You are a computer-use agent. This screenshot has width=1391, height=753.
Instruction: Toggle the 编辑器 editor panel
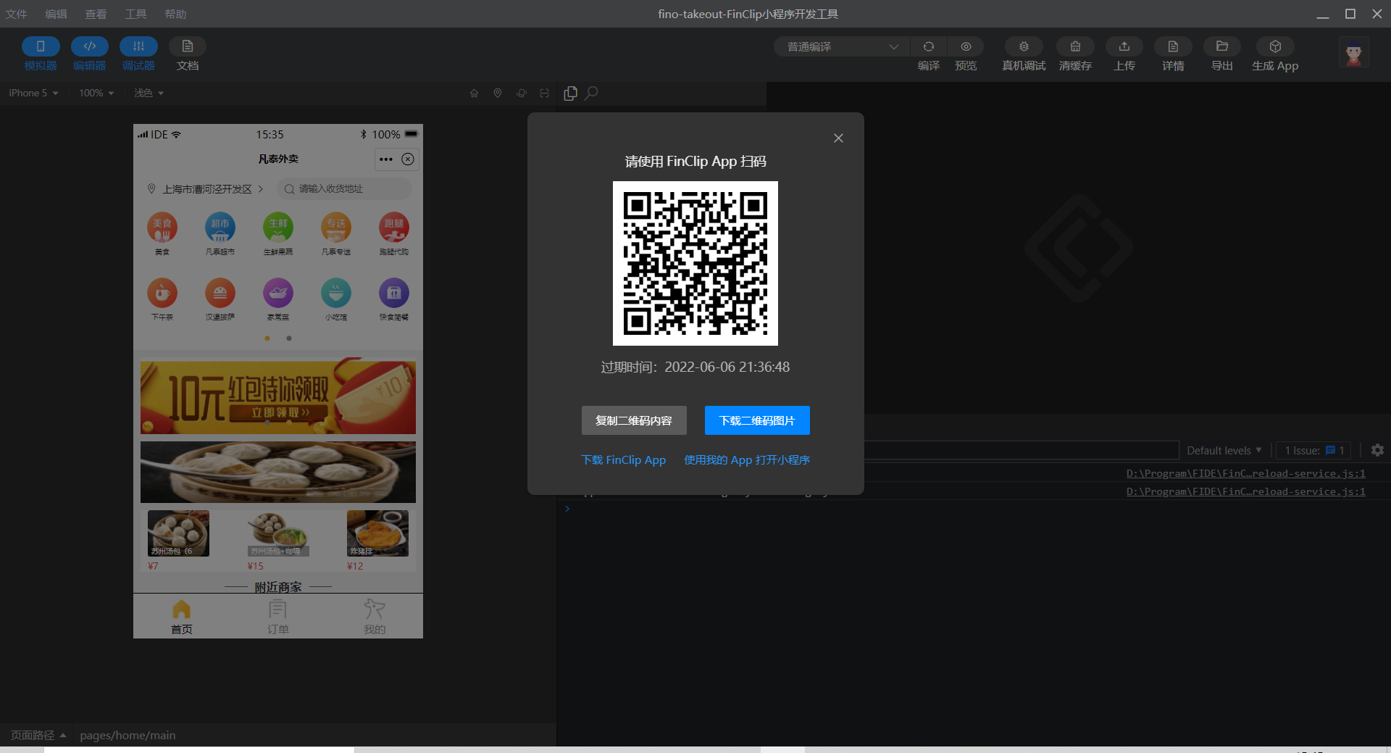90,46
